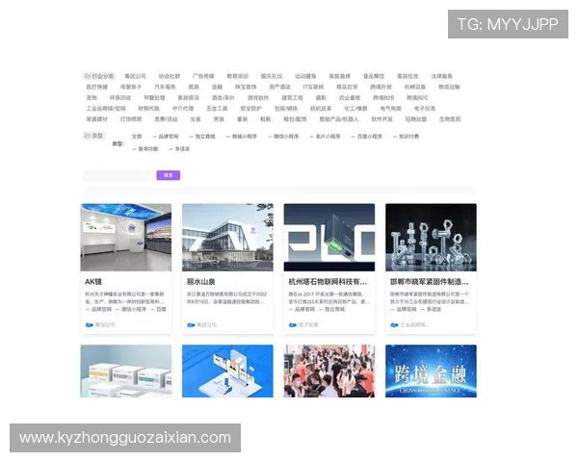578x462 pixels.
Task: Click the category icon in 丽水山泉 card footer
Action: point(191,325)
